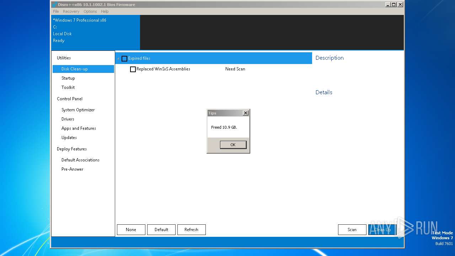The height and width of the screenshot is (256, 455).
Task: Click the Scan button
Action: 352,230
